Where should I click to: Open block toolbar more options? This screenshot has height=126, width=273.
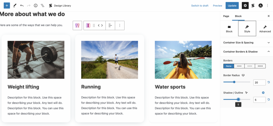click(x=120, y=25)
